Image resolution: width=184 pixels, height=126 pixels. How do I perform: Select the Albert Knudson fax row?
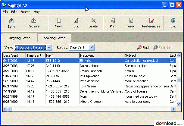click(x=89, y=102)
